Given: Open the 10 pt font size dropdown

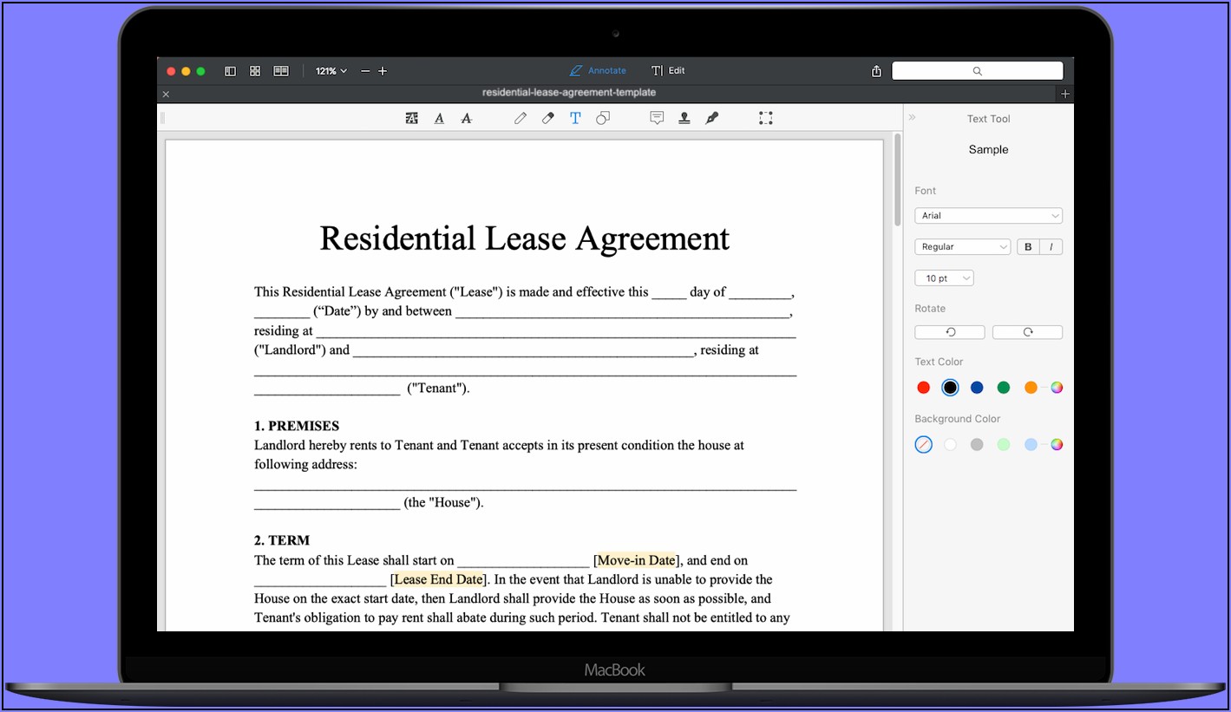Looking at the screenshot, I should tap(944, 278).
